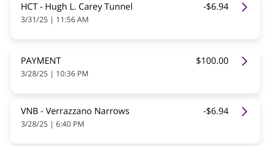
Task: Expand Verrazzano Narrows toll via its chevron
Action: coord(244,111)
